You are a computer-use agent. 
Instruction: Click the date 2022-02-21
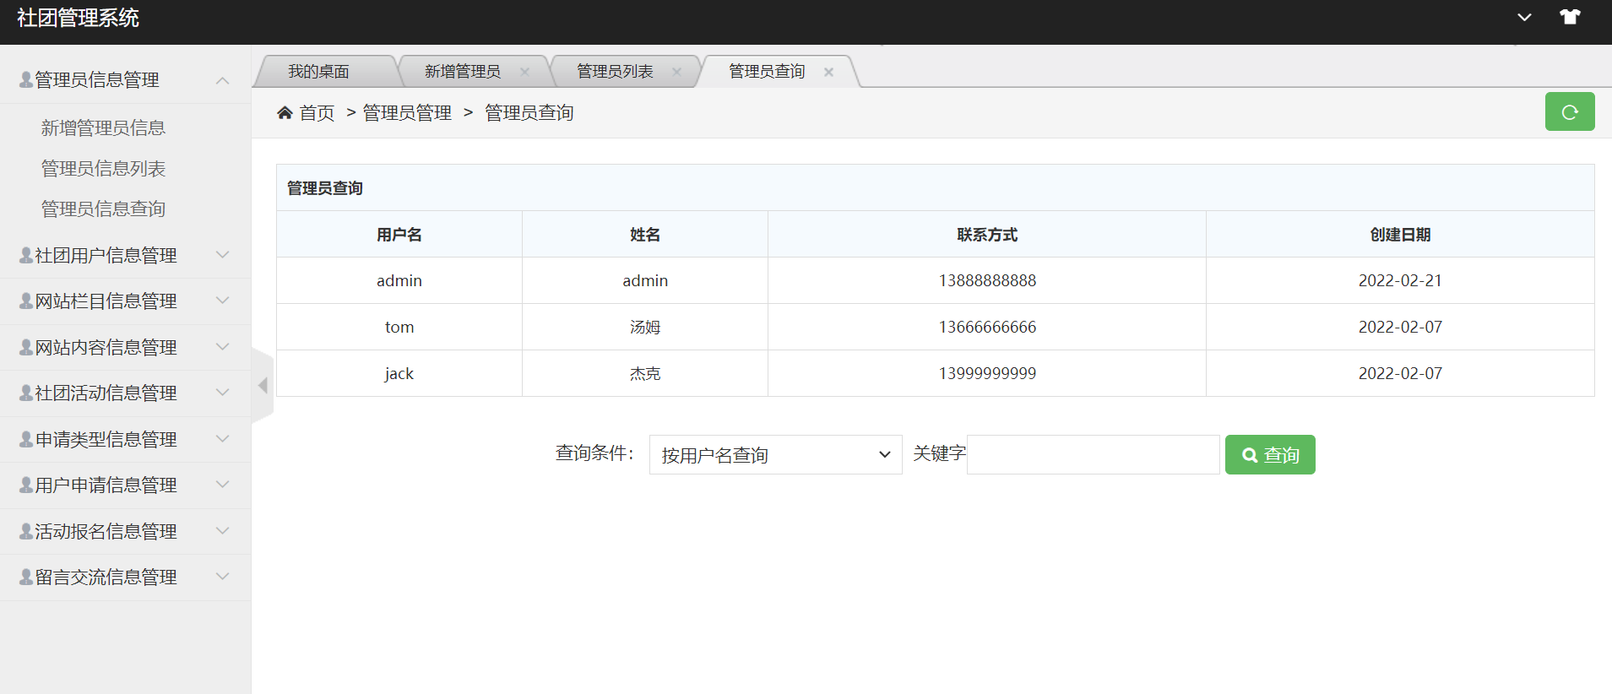(x=1400, y=280)
